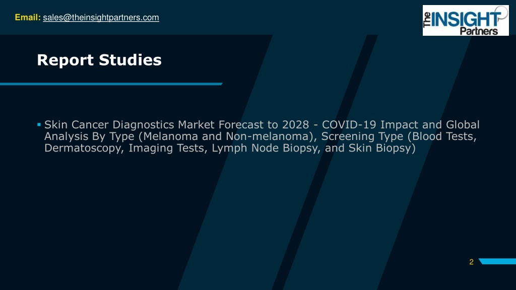516x290 pixels.
Task: Click the yellow "Email:" label
Action: 27,18
